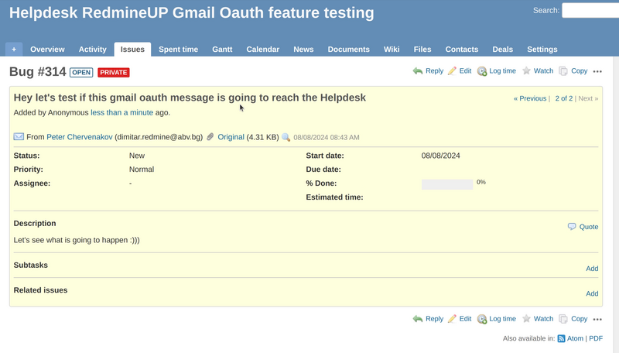This screenshot has height=353, width=619.
Task: Open the Contacts tab
Action: point(461,50)
